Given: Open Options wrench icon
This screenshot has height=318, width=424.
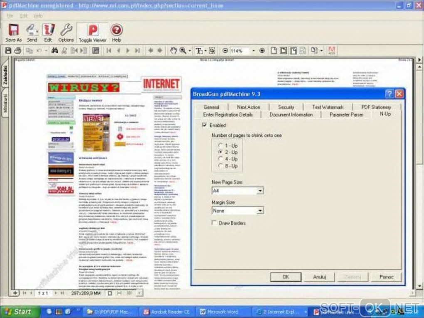Looking at the screenshot, I should [66, 33].
